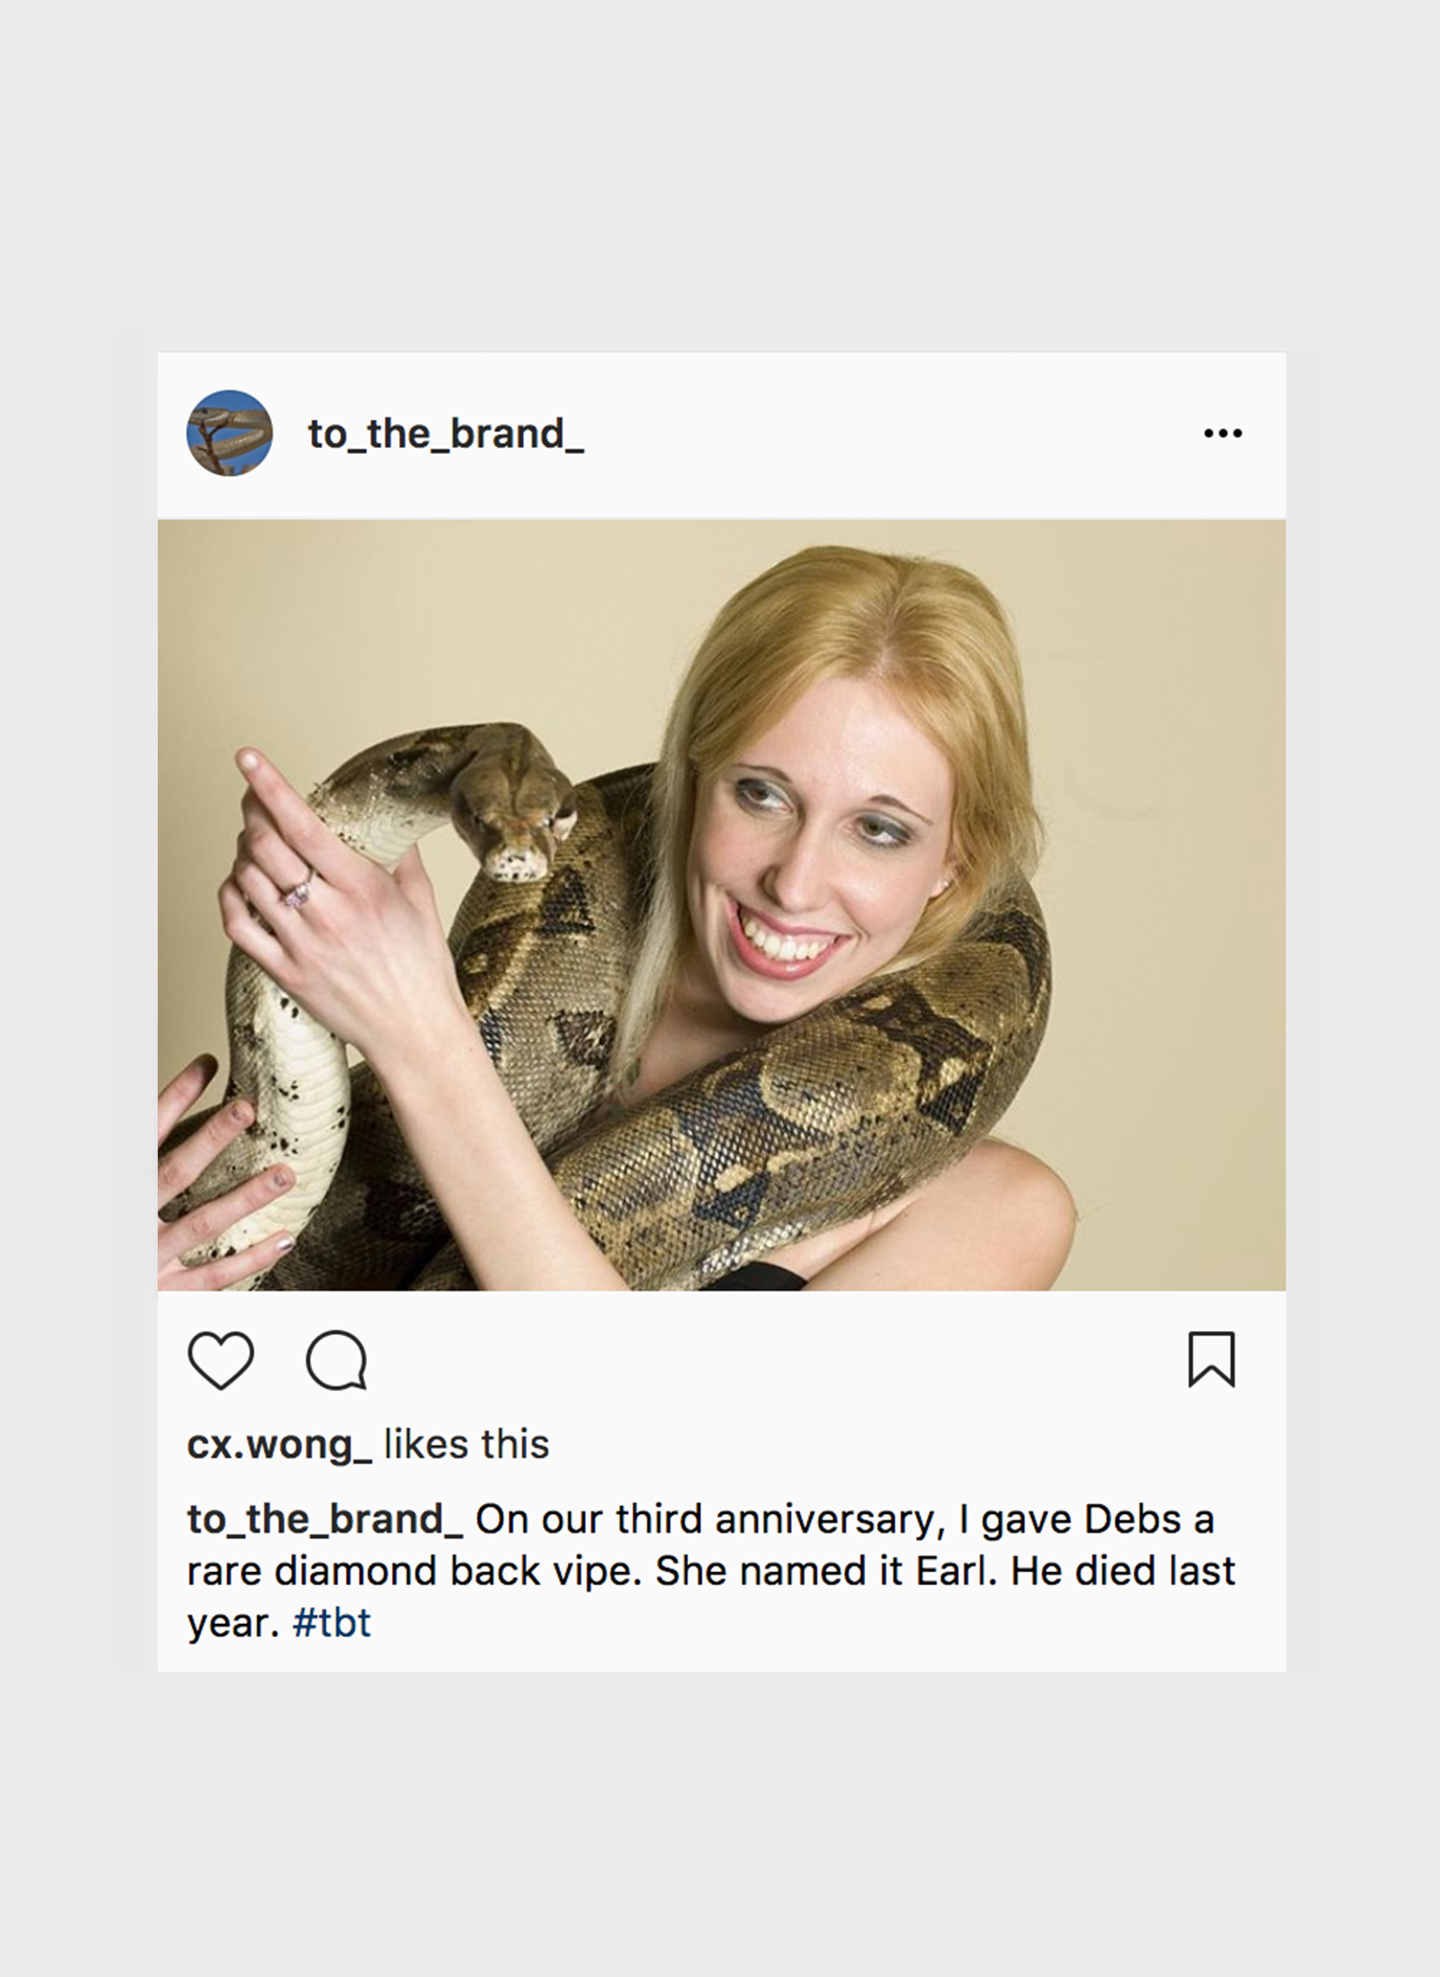Image resolution: width=1440 pixels, height=1977 pixels.
Task: Open cx.wong_ profile from likes line
Action: (279, 1444)
